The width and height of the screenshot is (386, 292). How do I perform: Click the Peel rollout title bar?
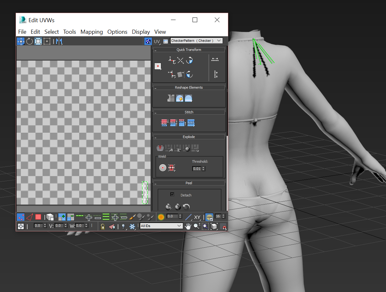click(x=189, y=183)
